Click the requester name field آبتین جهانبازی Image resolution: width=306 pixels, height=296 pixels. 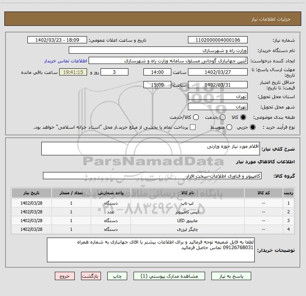pos(168,61)
